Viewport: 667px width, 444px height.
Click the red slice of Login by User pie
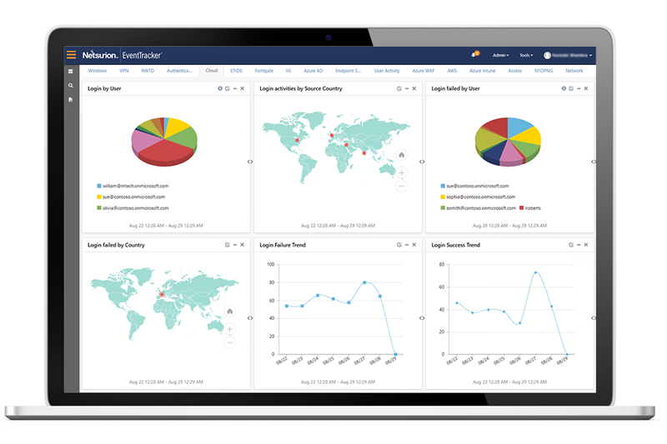(166, 151)
